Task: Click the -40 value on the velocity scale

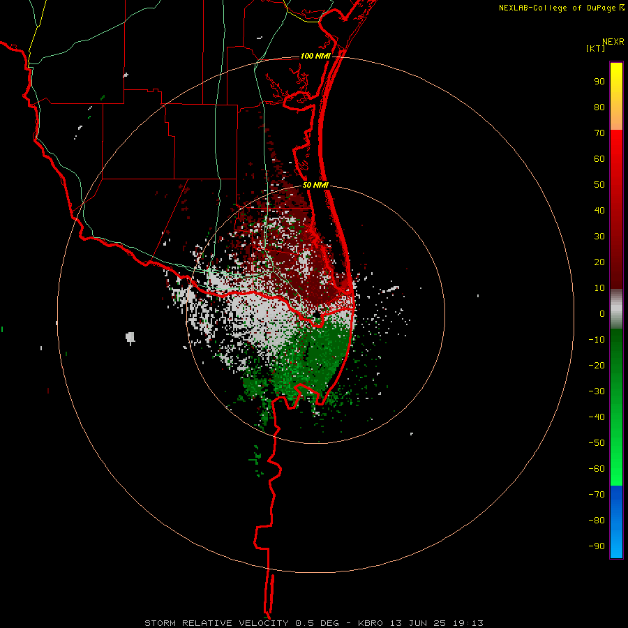Action: tap(597, 417)
